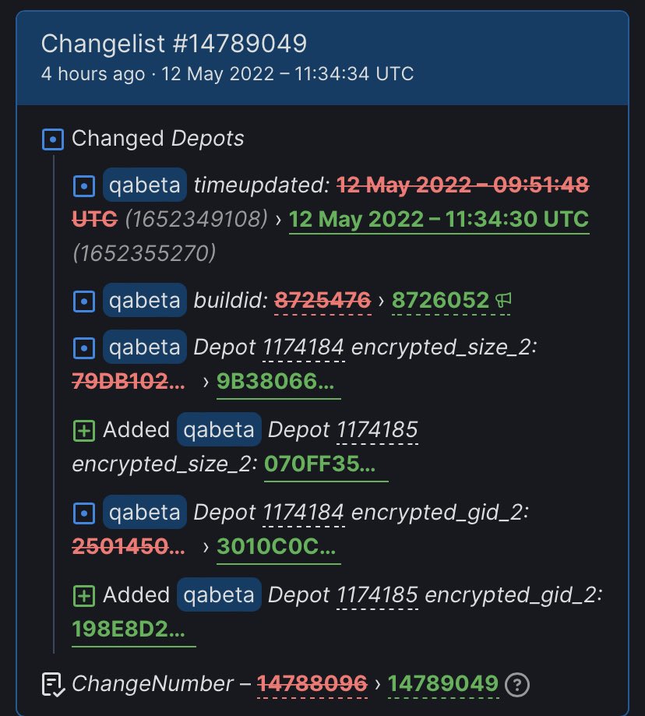
Task: Click the help question mark icon
Action: tap(517, 684)
